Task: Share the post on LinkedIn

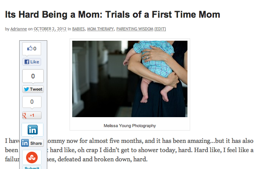Action: coord(33,143)
